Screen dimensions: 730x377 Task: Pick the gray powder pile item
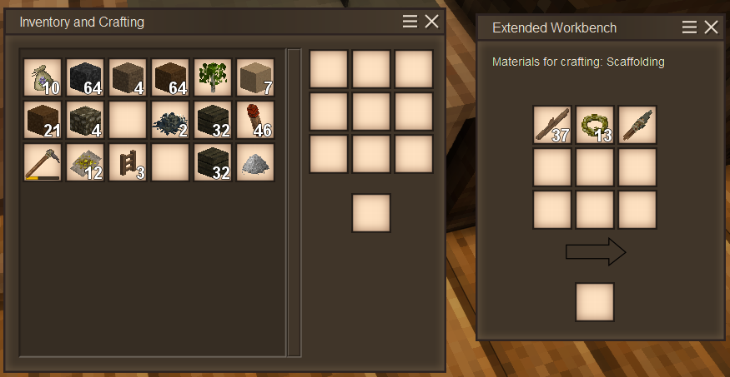click(255, 162)
